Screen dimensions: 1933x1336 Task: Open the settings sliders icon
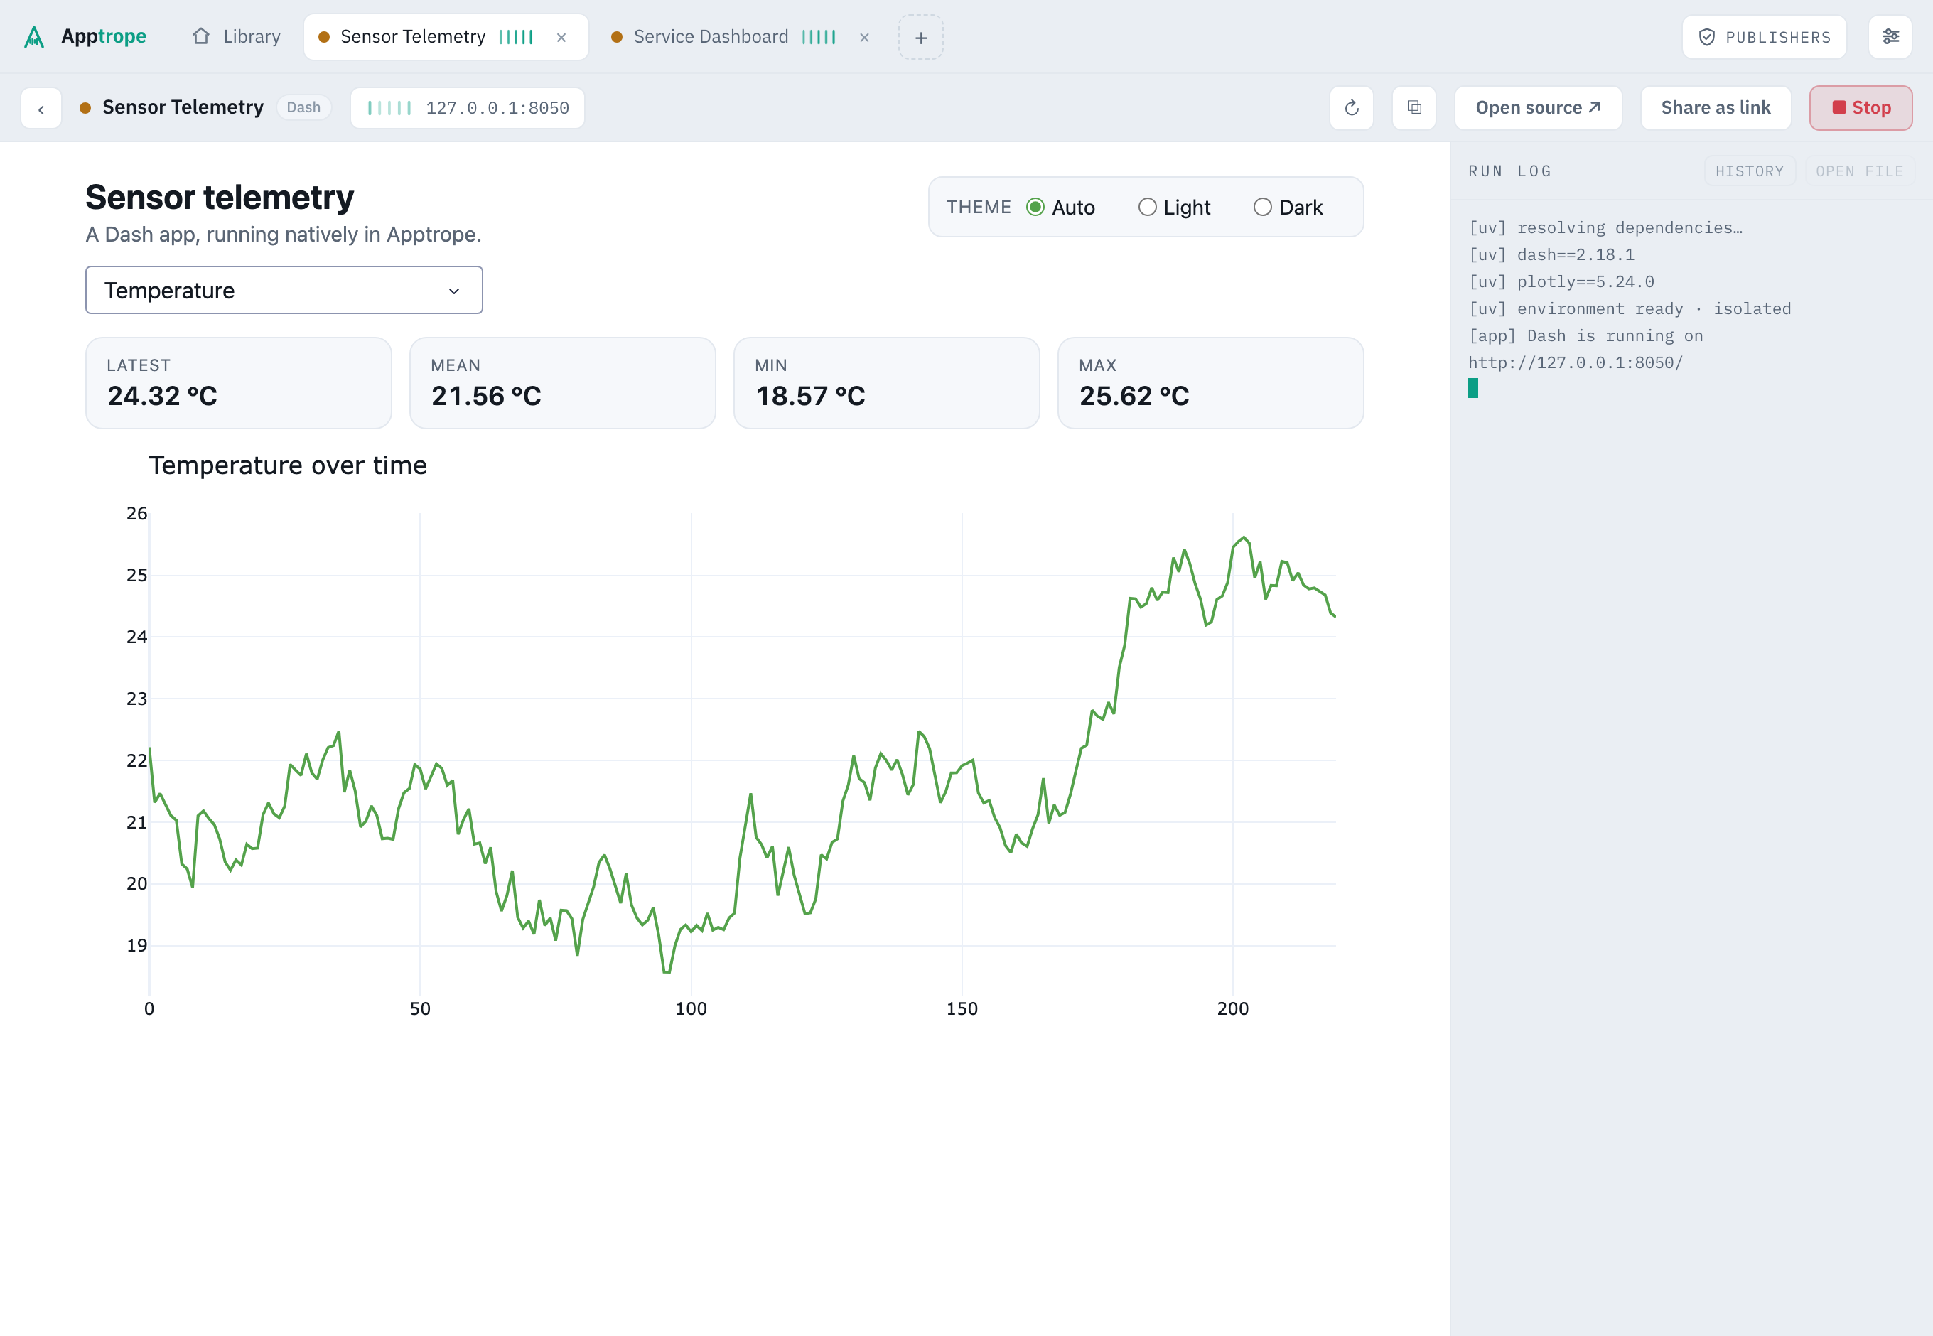click(x=1890, y=37)
